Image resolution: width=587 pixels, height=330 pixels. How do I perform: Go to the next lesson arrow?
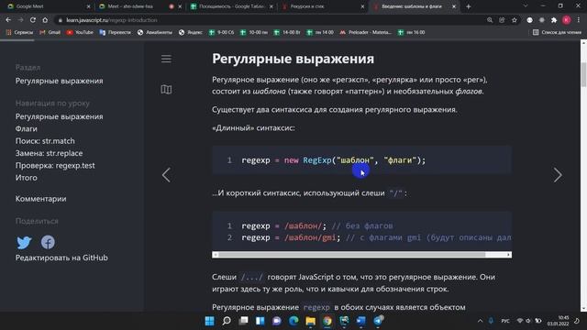tap(558, 175)
